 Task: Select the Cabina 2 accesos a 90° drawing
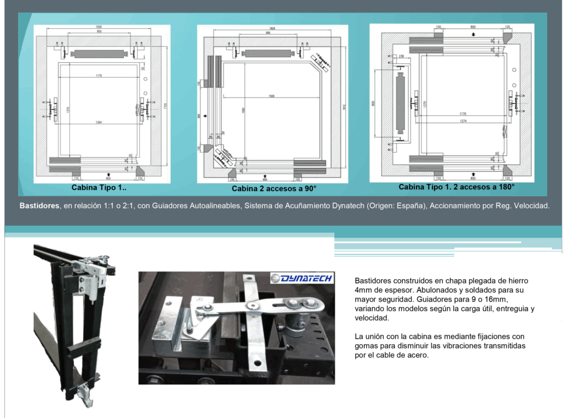(x=272, y=105)
